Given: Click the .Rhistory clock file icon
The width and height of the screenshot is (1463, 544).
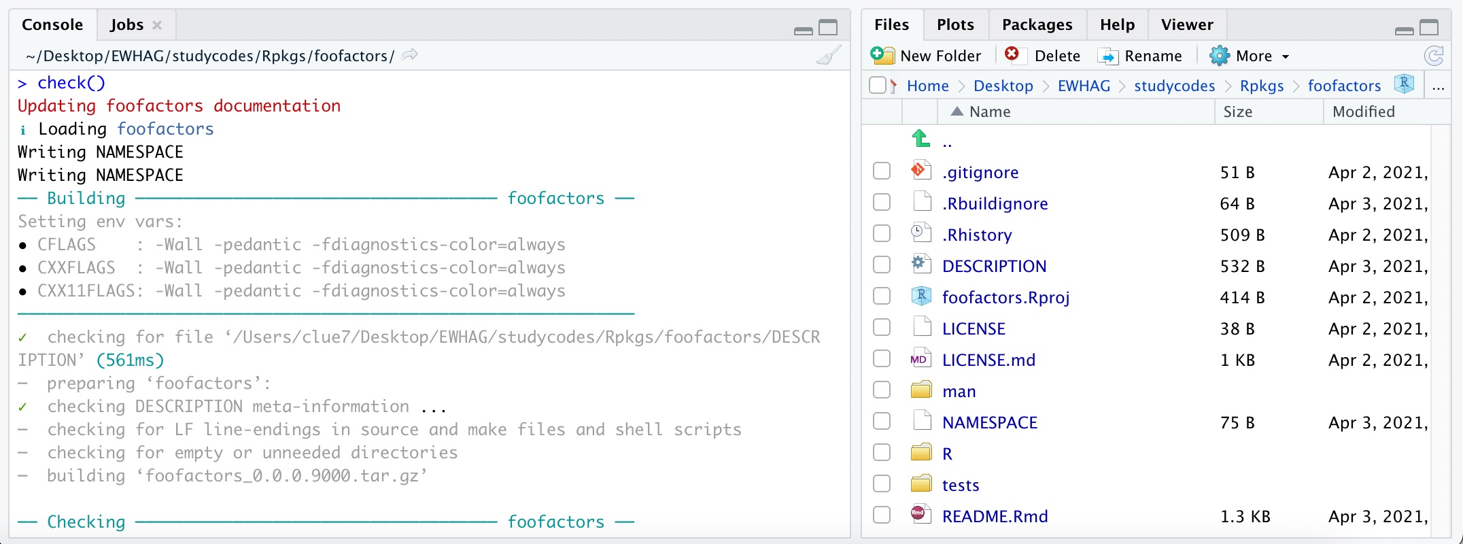Looking at the screenshot, I should point(921,233).
